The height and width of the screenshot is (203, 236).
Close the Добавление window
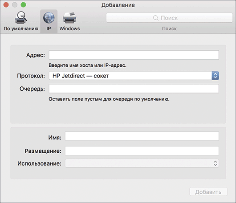point(6,5)
